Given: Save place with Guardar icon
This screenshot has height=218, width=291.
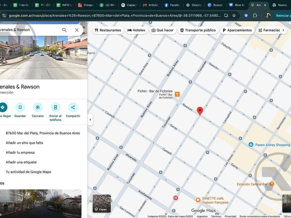Looking at the screenshot, I should click(x=20, y=107).
